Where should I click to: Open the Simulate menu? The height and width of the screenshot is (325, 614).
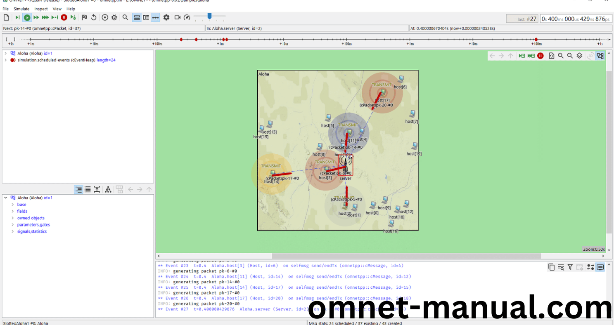coord(21,9)
